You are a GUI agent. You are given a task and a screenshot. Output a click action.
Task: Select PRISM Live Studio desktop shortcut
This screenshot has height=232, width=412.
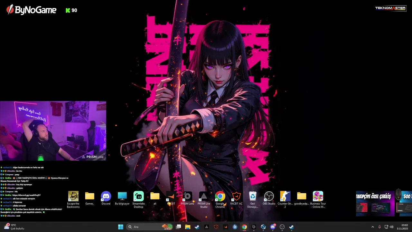point(204,199)
